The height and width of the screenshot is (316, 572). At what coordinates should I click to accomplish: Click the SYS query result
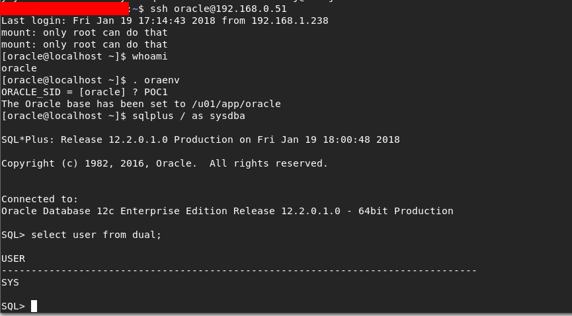click(10, 282)
